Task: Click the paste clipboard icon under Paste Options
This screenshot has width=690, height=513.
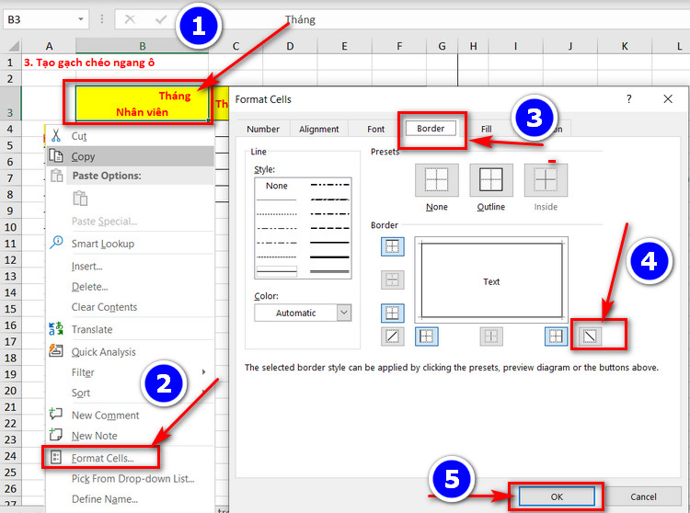Action: pos(80,198)
